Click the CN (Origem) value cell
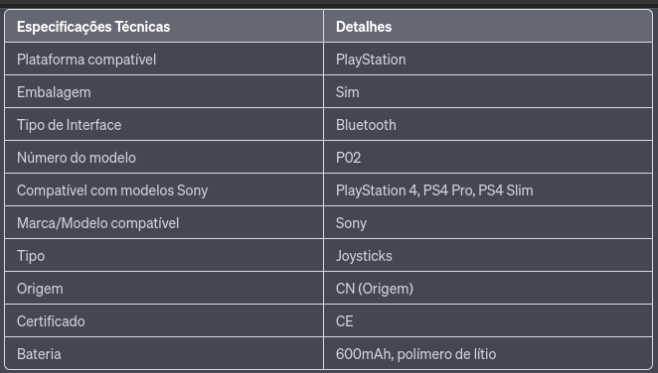658x373 pixels. [488, 288]
